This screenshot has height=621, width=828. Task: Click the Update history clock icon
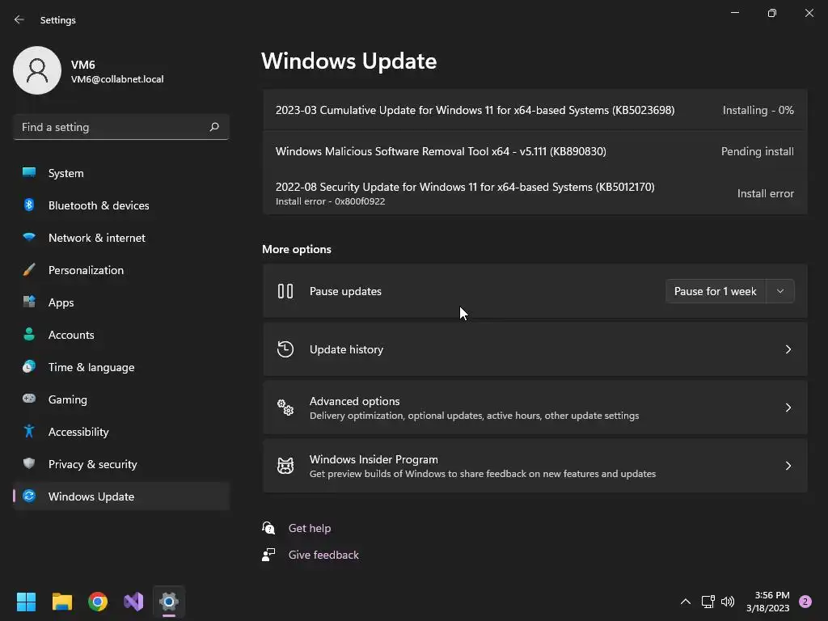click(x=285, y=349)
